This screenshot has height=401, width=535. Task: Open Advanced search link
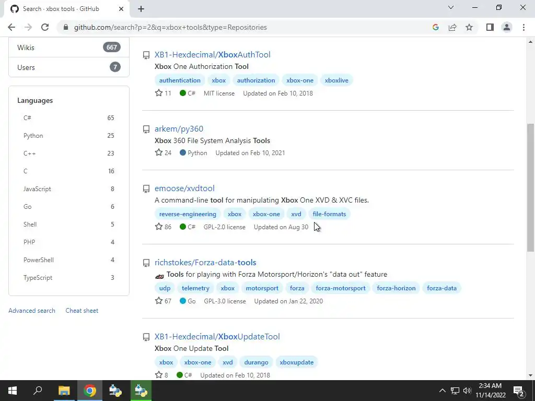[32, 311]
